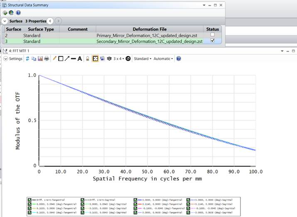
Task: Open the 3 x 4 grid layout dropdown
Action: pos(119,59)
